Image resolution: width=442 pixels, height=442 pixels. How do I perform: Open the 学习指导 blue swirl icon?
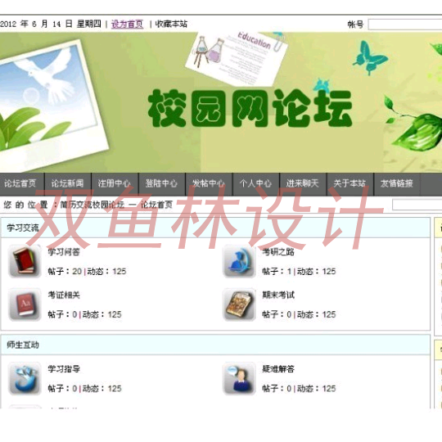click(x=25, y=379)
